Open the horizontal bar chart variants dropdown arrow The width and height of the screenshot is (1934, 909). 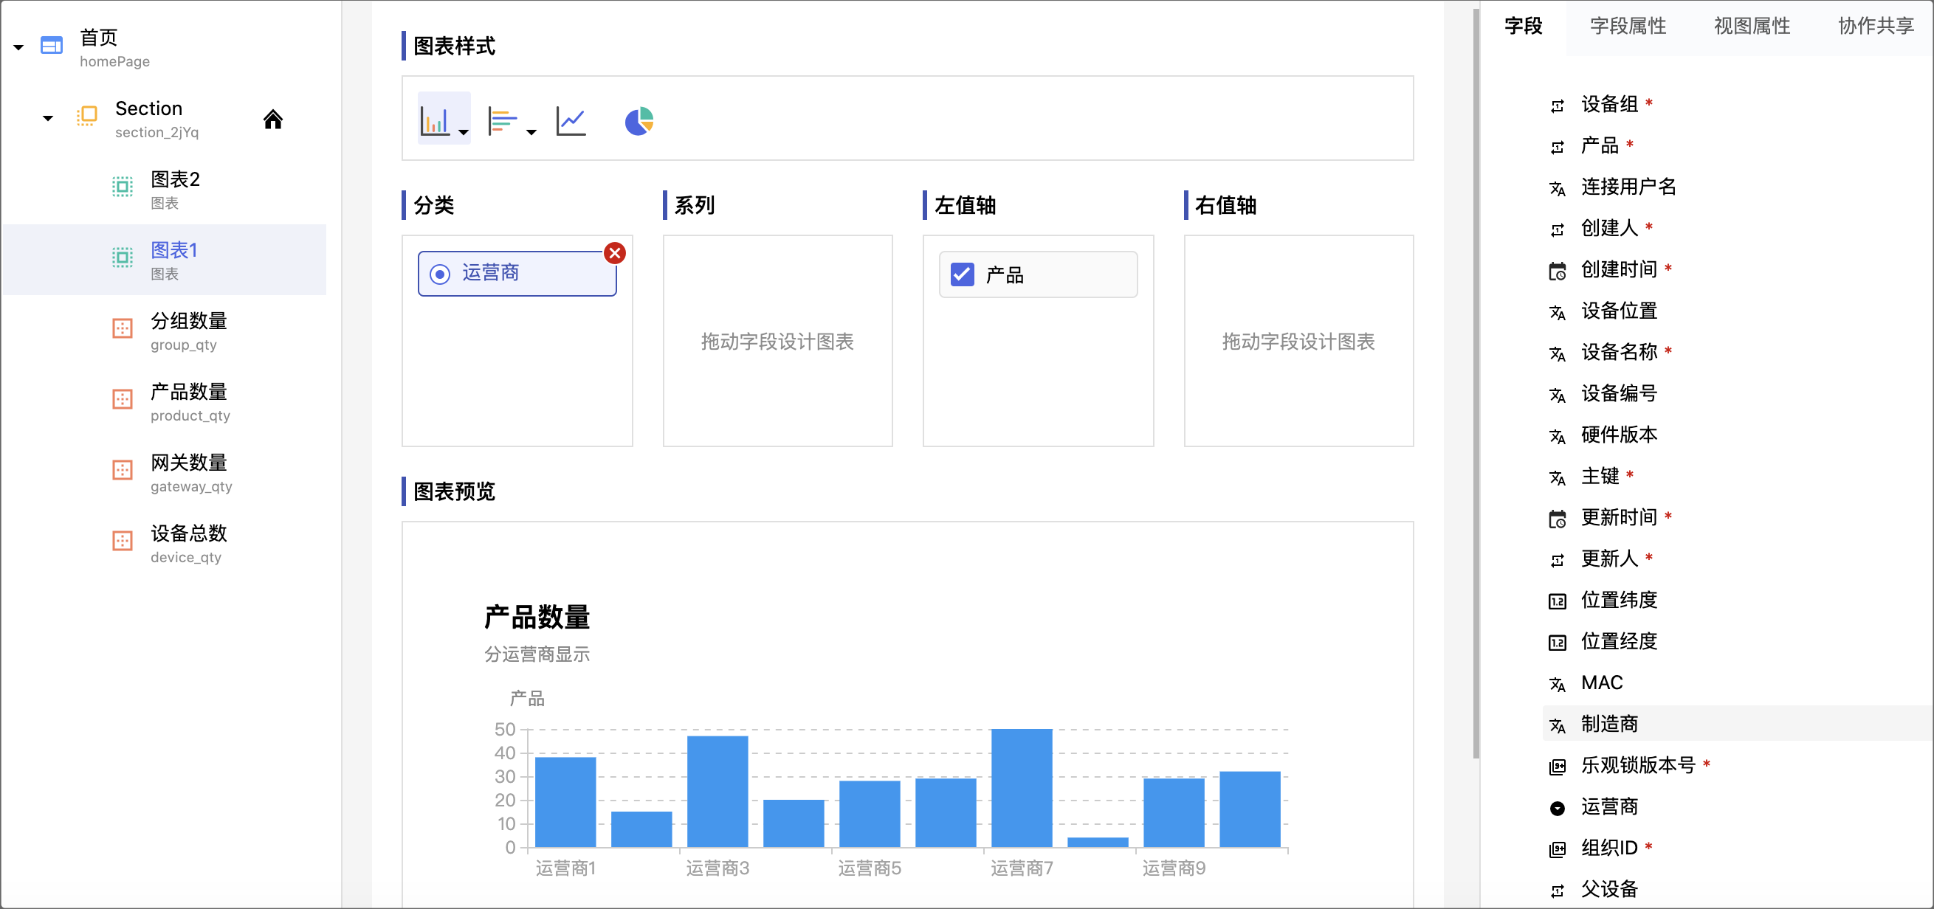[531, 132]
